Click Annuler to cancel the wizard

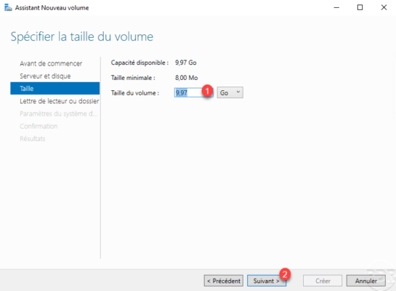pos(366,281)
